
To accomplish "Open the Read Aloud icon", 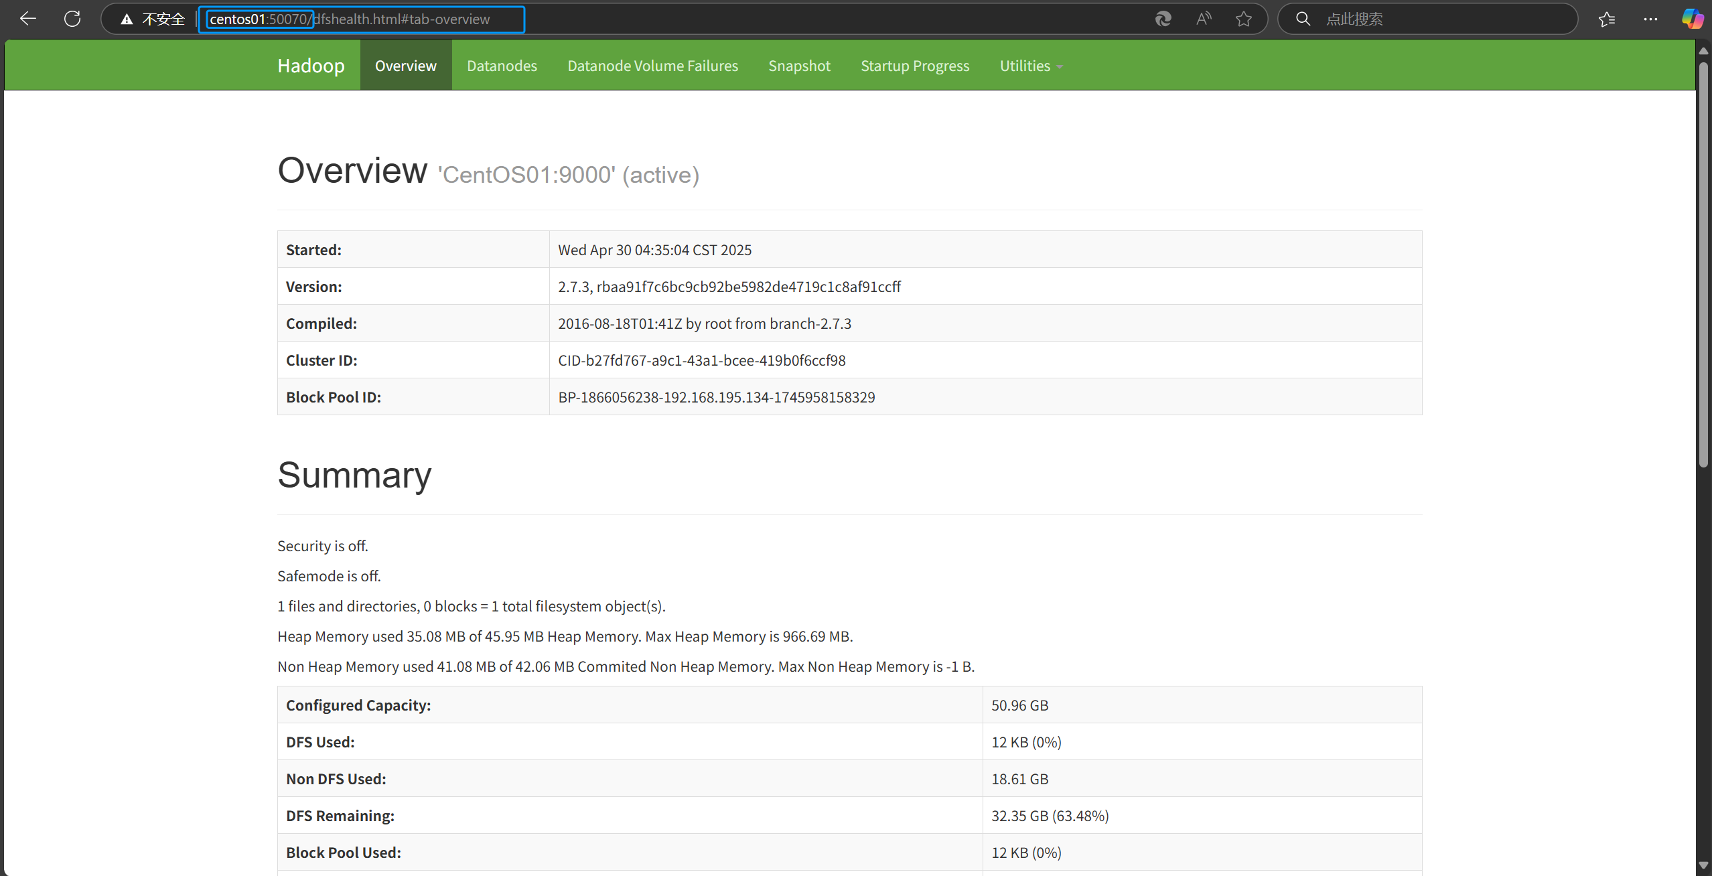I will pos(1204,19).
